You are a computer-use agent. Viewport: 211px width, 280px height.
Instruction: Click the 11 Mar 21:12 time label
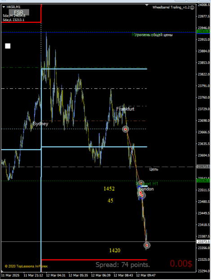[33, 275]
